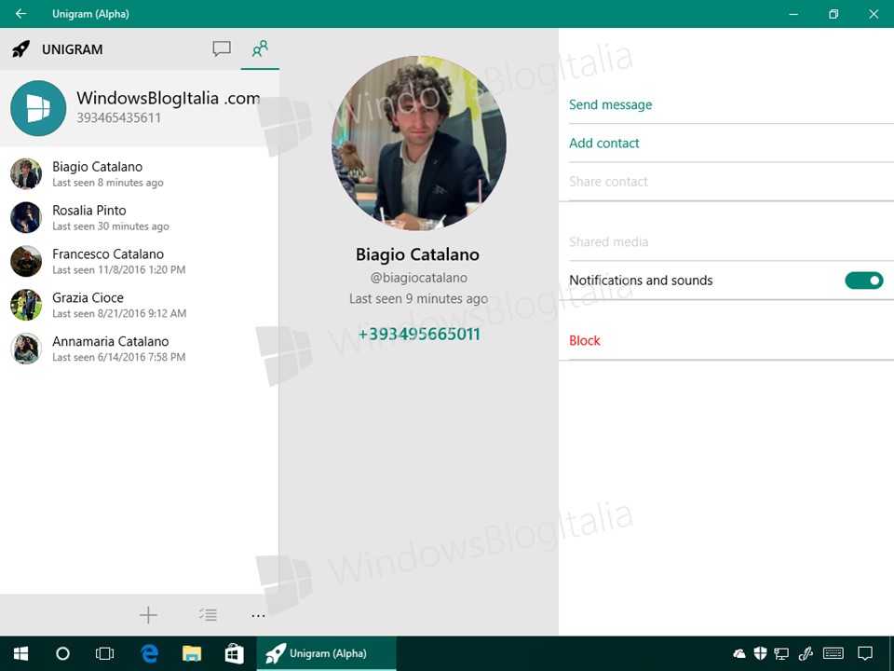Click the select items checklist icon

click(x=208, y=614)
